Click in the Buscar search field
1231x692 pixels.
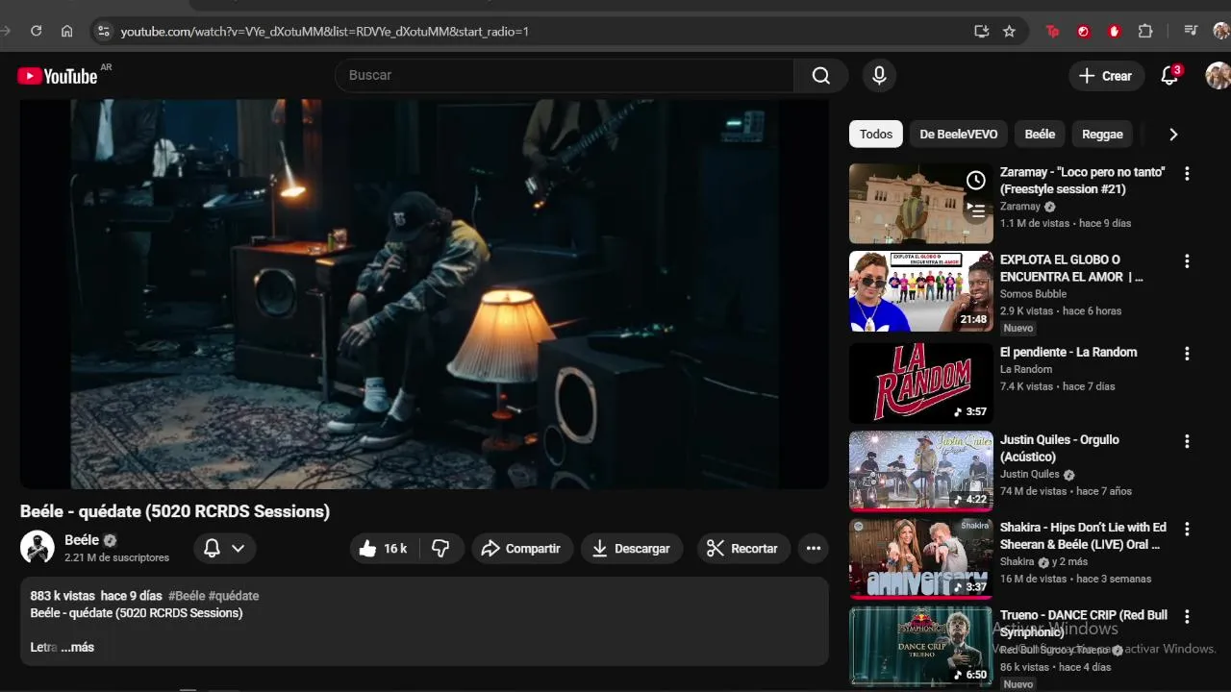tap(565, 76)
